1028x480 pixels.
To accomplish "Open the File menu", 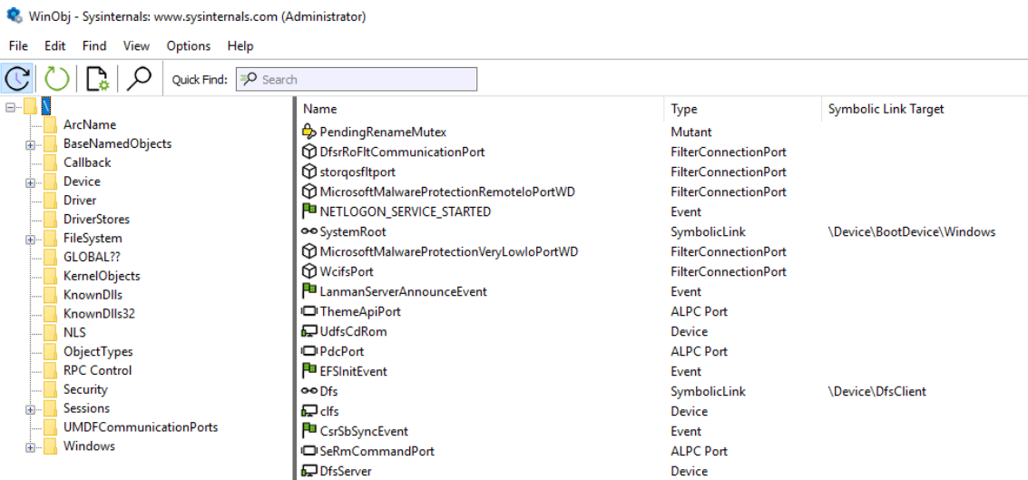I will point(18,46).
